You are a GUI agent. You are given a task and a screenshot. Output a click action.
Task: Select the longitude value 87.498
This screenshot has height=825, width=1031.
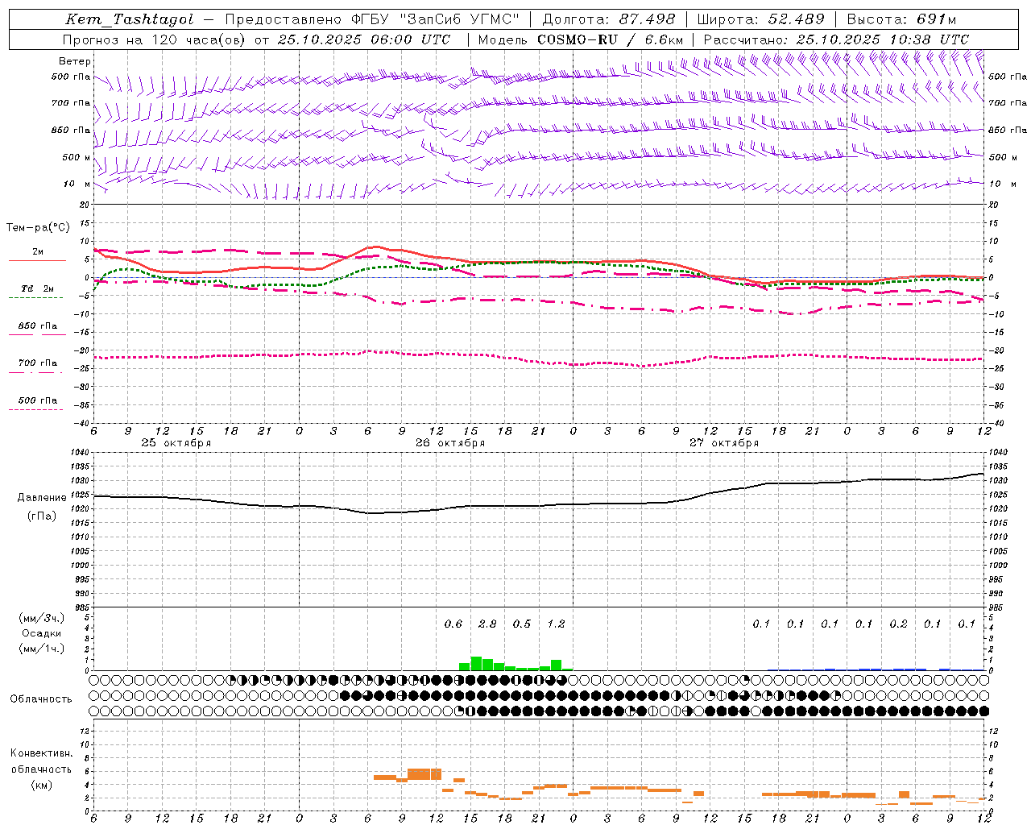coord(648,19)
